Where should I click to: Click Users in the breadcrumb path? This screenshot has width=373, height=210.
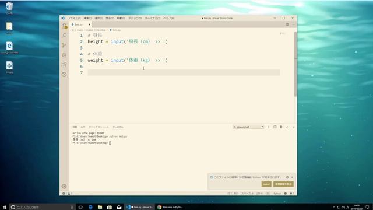click(80, 30)
